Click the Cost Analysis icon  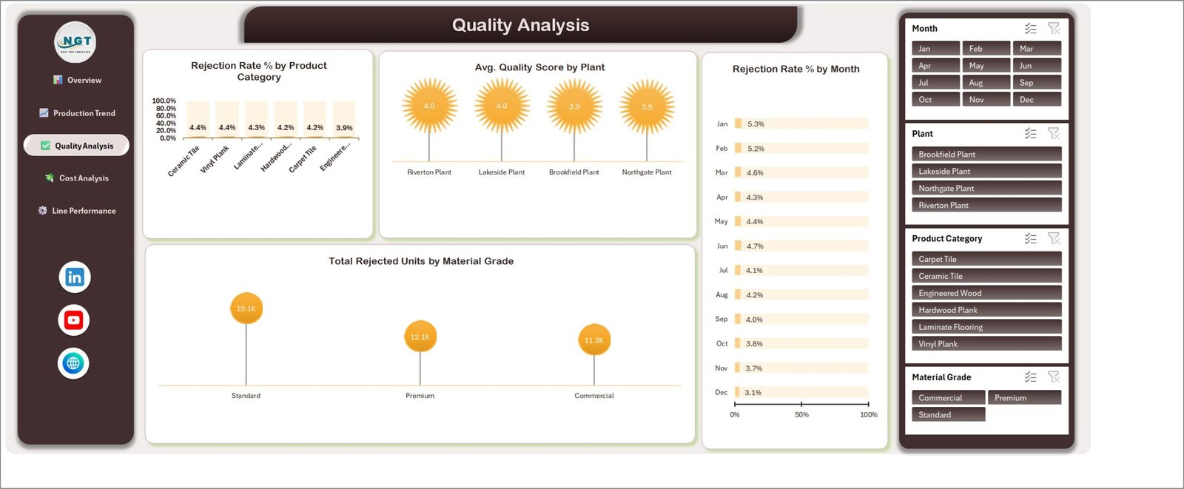click(x=50, y=178)
